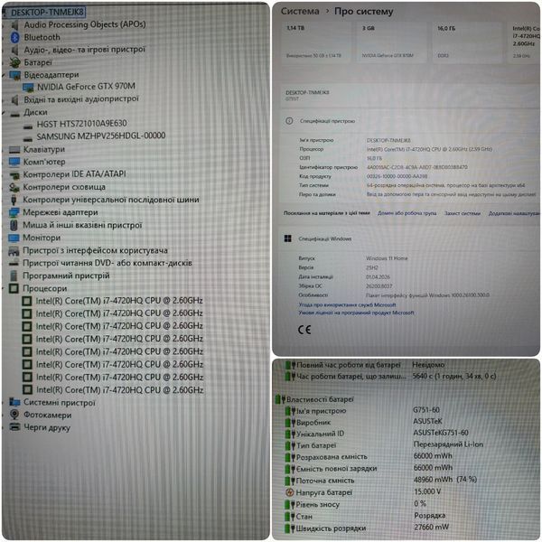This screenshot has height=542, width=542.
Task: Open Домен або робоча група link
Action: pos(406,213)
